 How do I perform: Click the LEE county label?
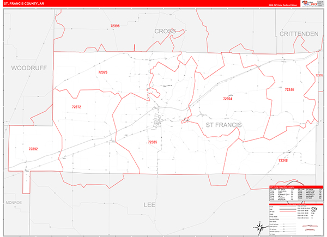point(149,205)
